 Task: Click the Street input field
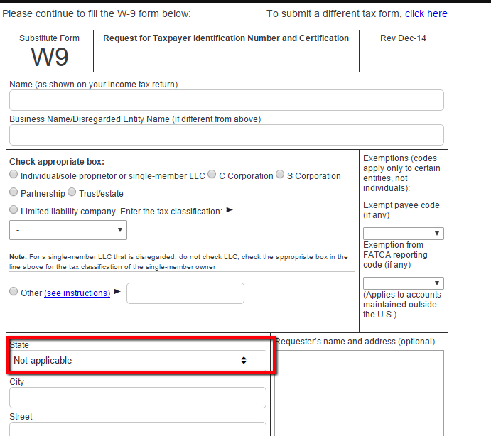pyautogui.click(x=138, y=429)
